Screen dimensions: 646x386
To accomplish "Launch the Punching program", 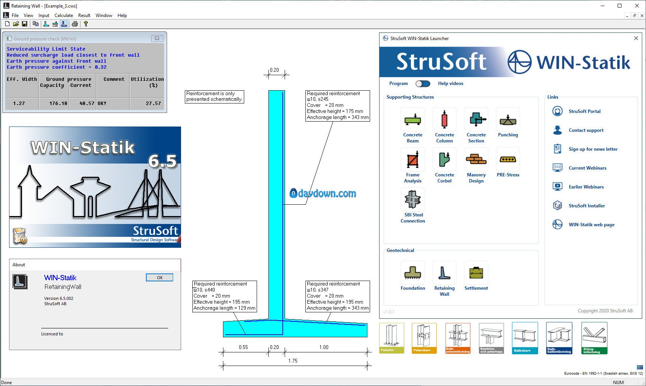I will click(508, 123).
